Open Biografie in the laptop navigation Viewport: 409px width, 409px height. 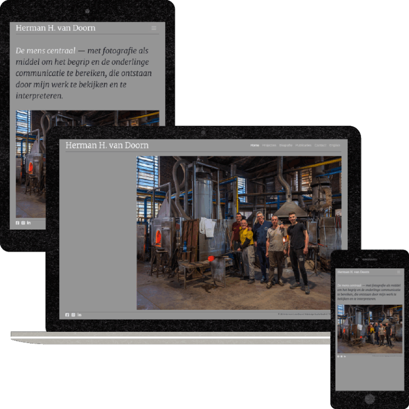coord(285,145)
